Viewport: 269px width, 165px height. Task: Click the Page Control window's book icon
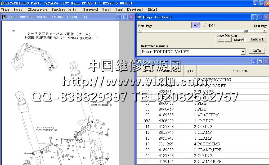pyautogui.click(x=139, y=17)
